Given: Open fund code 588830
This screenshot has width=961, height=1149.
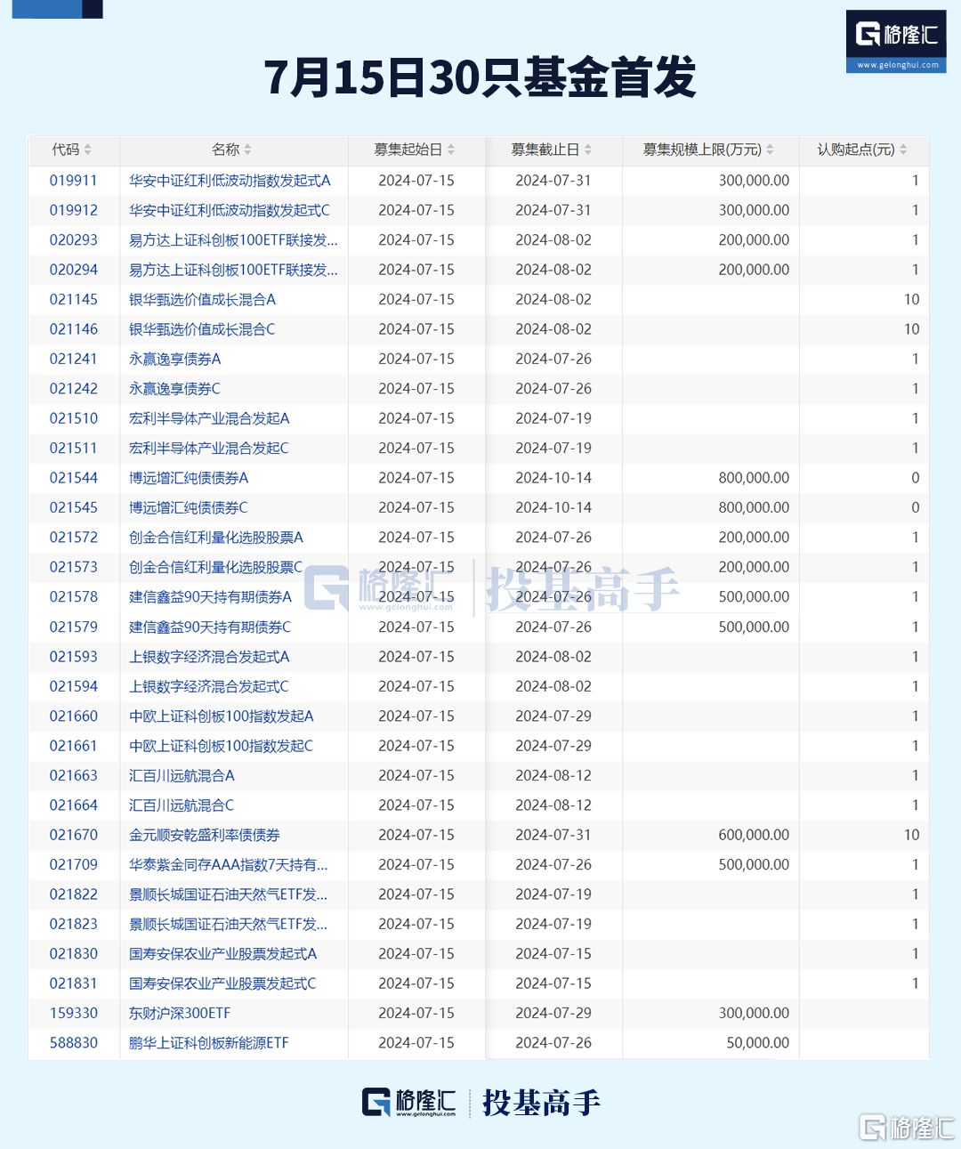Looking at the screenshot, I should [74, 1043].
